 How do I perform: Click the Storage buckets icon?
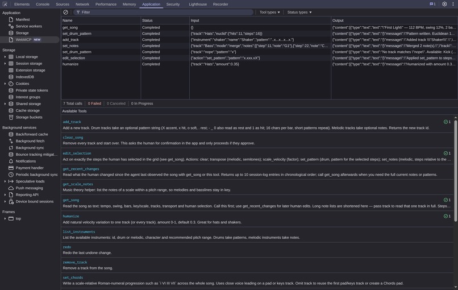pyautogui.click(x=11, y=117)
